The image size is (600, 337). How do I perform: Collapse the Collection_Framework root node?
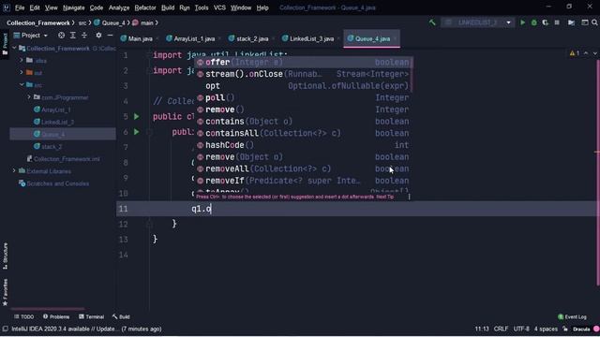coord(14,48)
